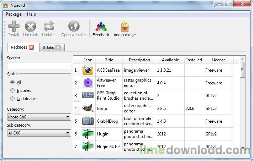The width and height of the screenshot is (253, 161).
Task: Sort by the Description column header
Action: pos(139,60)
